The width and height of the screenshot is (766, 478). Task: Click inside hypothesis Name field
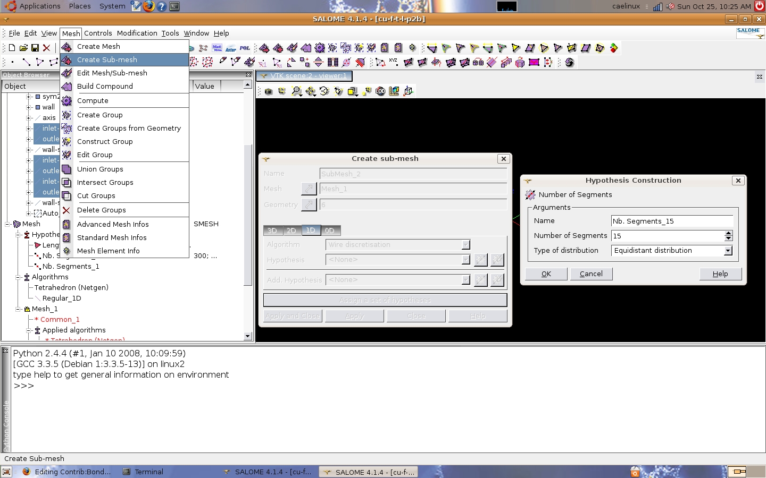[x=672, y=221]
